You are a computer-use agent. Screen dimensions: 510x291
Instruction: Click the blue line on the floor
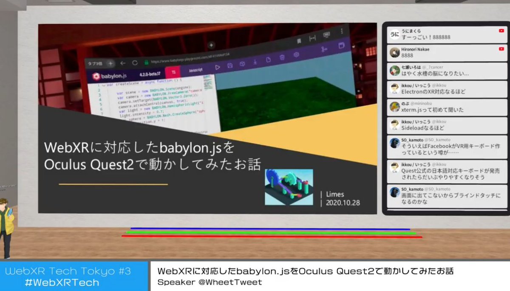(270, 229)
